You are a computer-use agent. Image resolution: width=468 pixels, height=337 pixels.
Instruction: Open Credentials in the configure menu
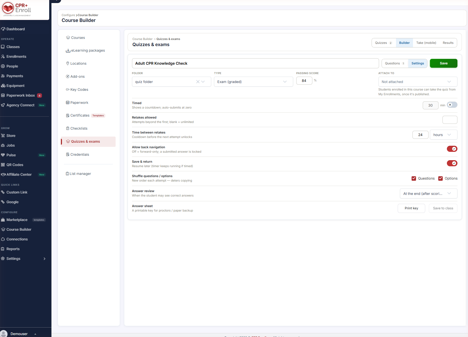(x=88, y=155)
